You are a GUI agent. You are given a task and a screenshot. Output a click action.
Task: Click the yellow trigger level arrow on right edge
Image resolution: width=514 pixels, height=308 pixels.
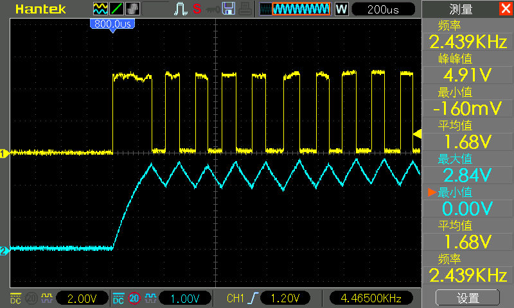(417, 134)
